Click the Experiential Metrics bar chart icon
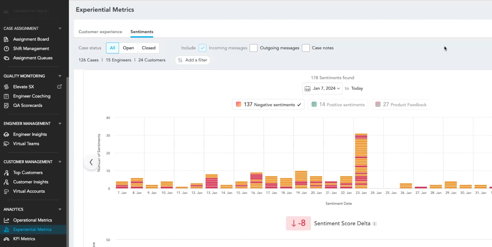 (x=6, y=229)
